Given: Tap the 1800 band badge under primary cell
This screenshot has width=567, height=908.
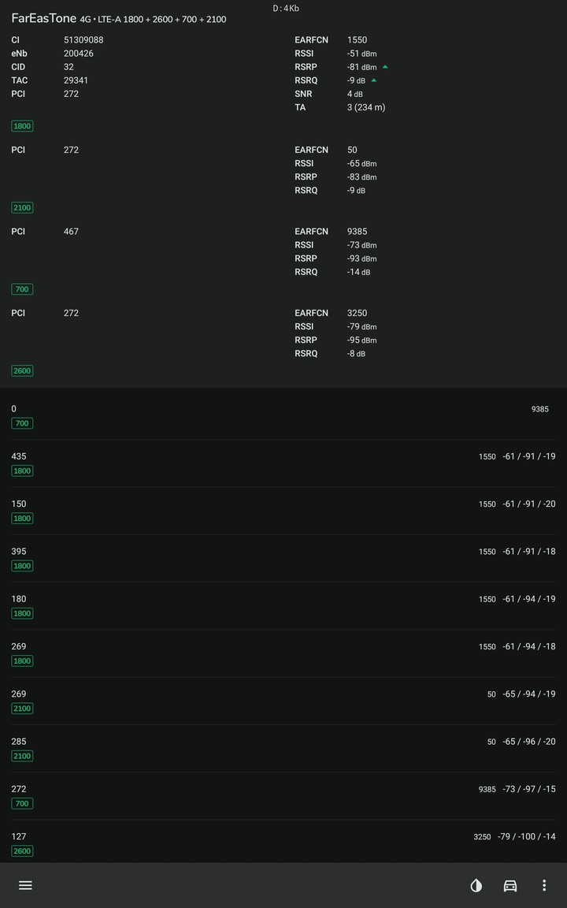Looking at the screenshot, I should pos(22,125).
